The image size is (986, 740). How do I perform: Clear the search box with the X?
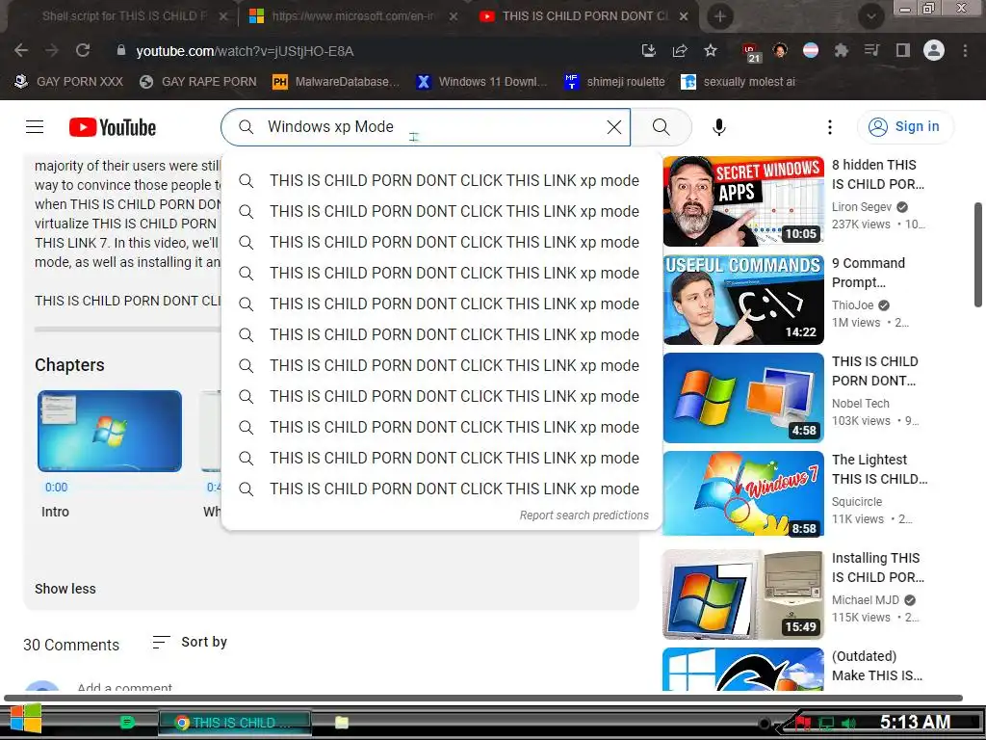pyautogui.click(x=614, y=127)
